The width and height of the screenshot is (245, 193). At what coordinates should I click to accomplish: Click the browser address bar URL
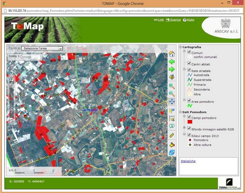coord(123,11)
